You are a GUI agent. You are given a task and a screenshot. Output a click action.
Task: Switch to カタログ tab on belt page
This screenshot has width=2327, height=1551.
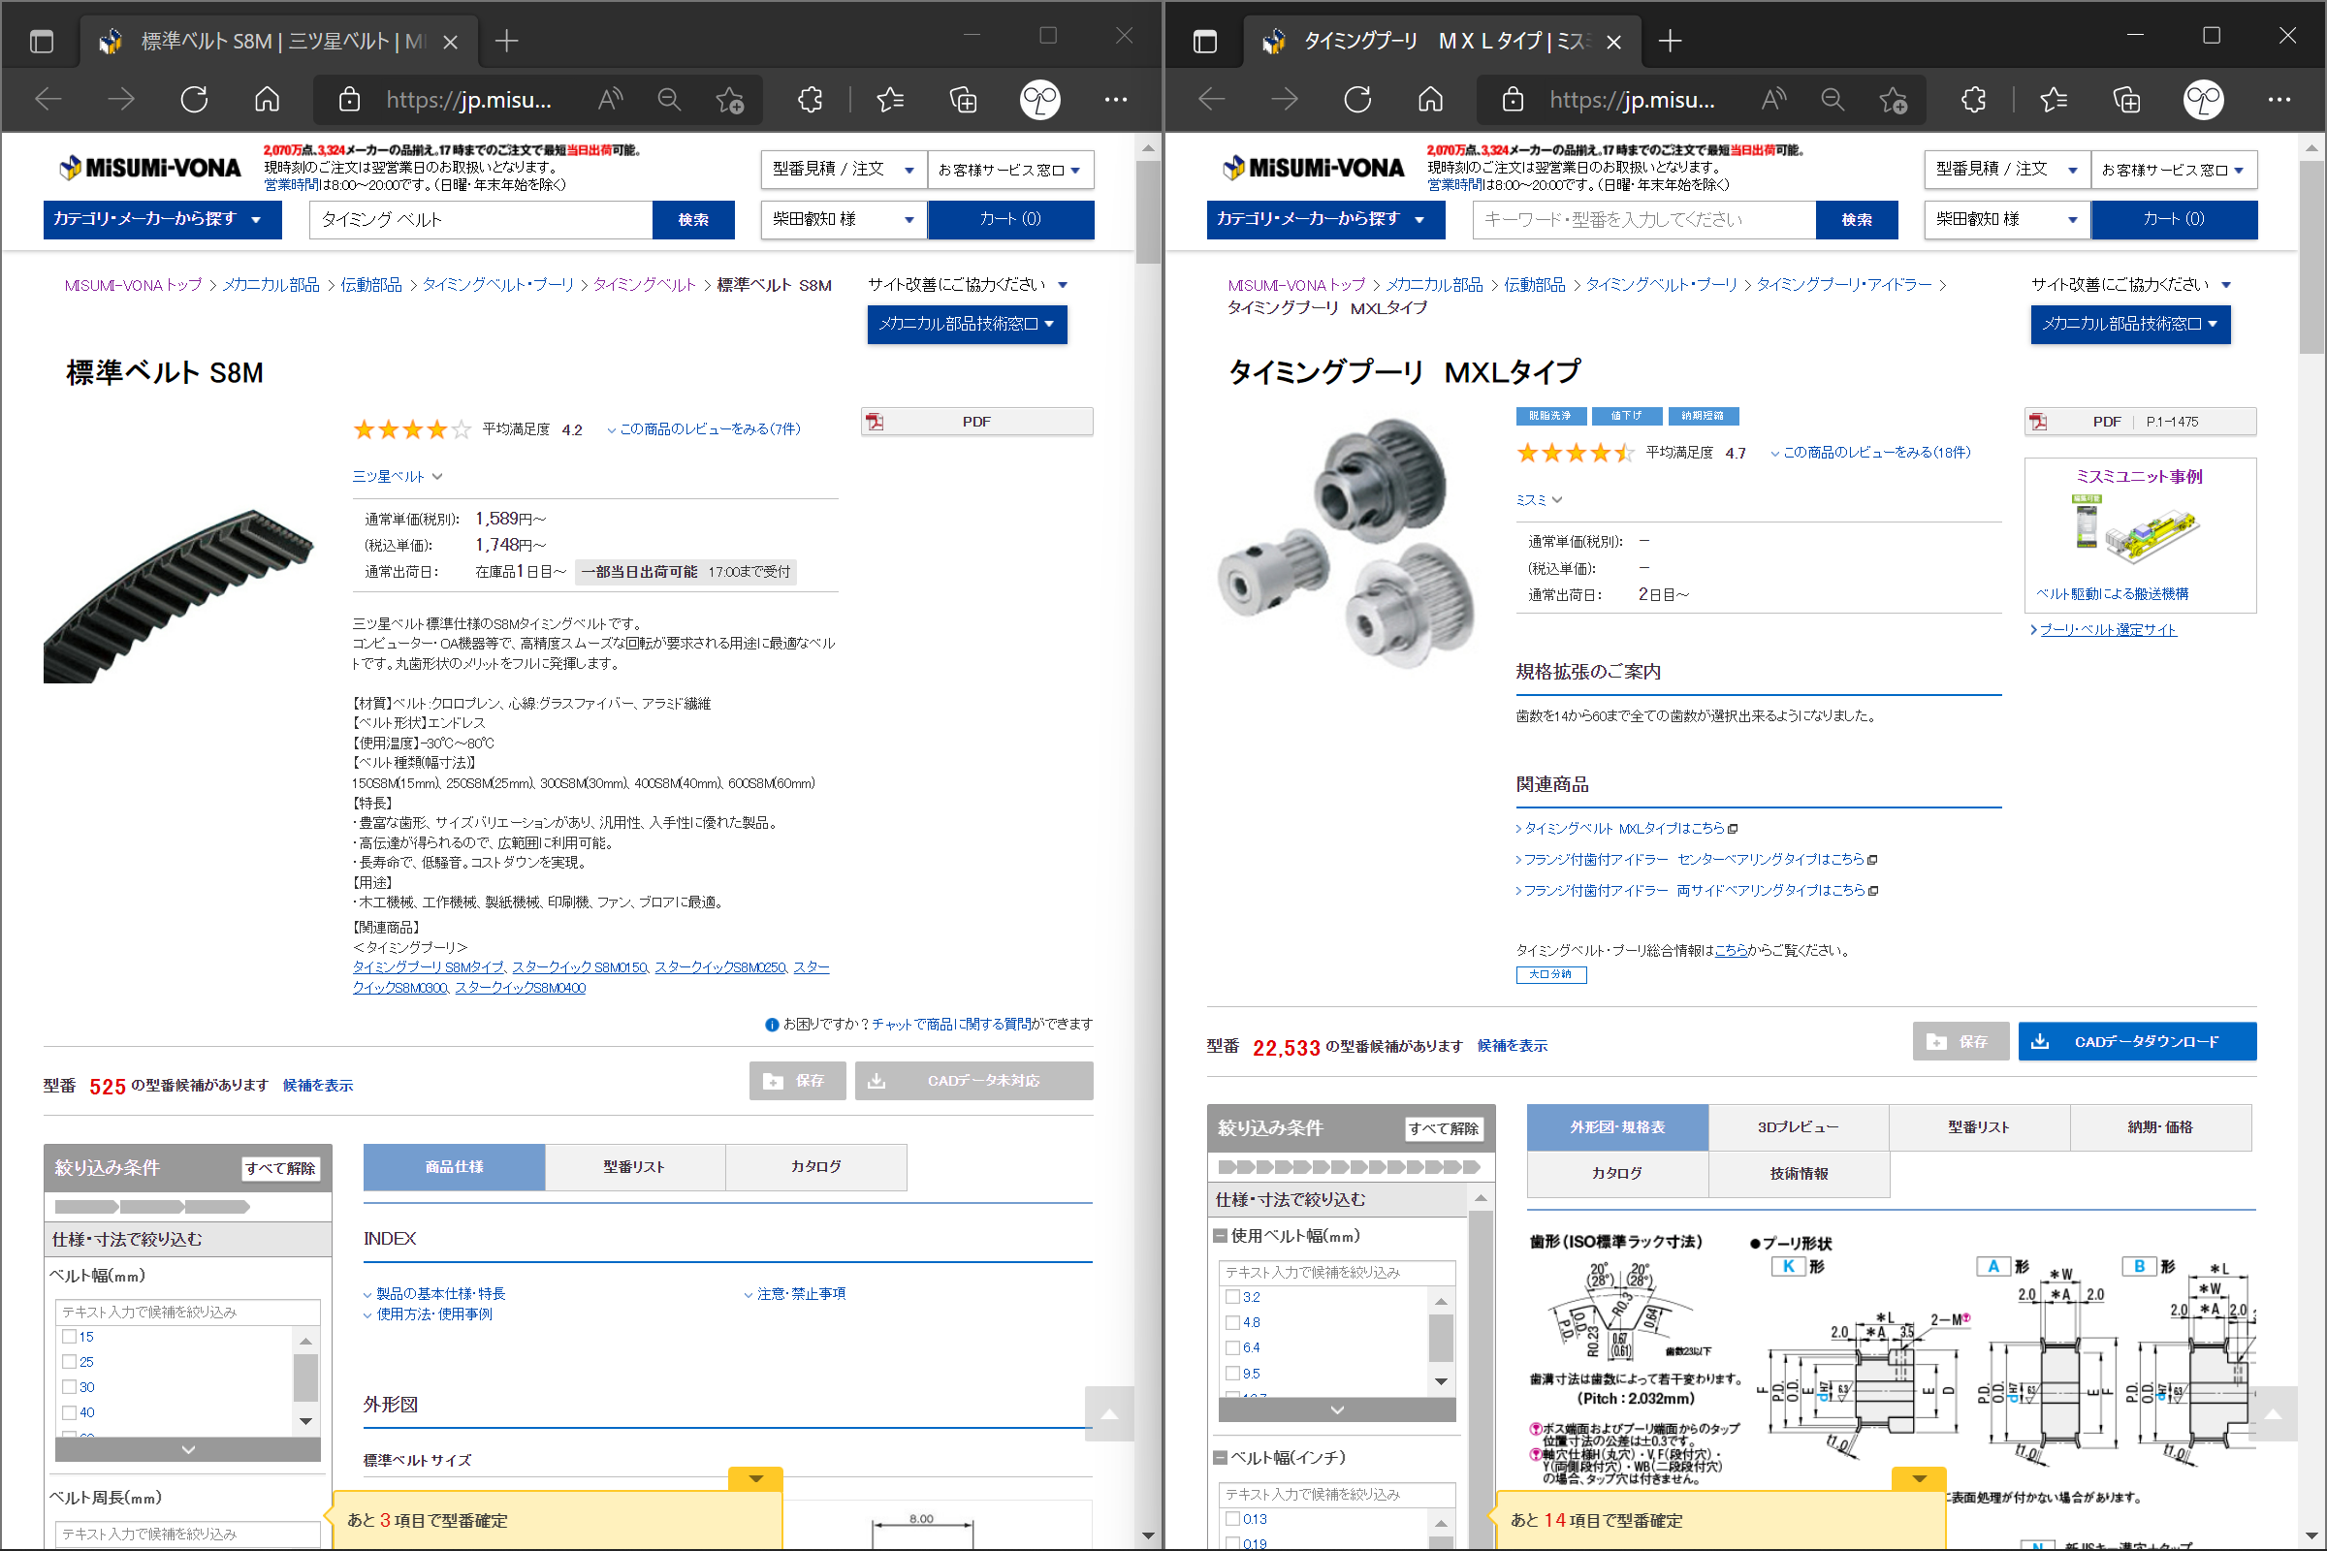click(816, 1167)
